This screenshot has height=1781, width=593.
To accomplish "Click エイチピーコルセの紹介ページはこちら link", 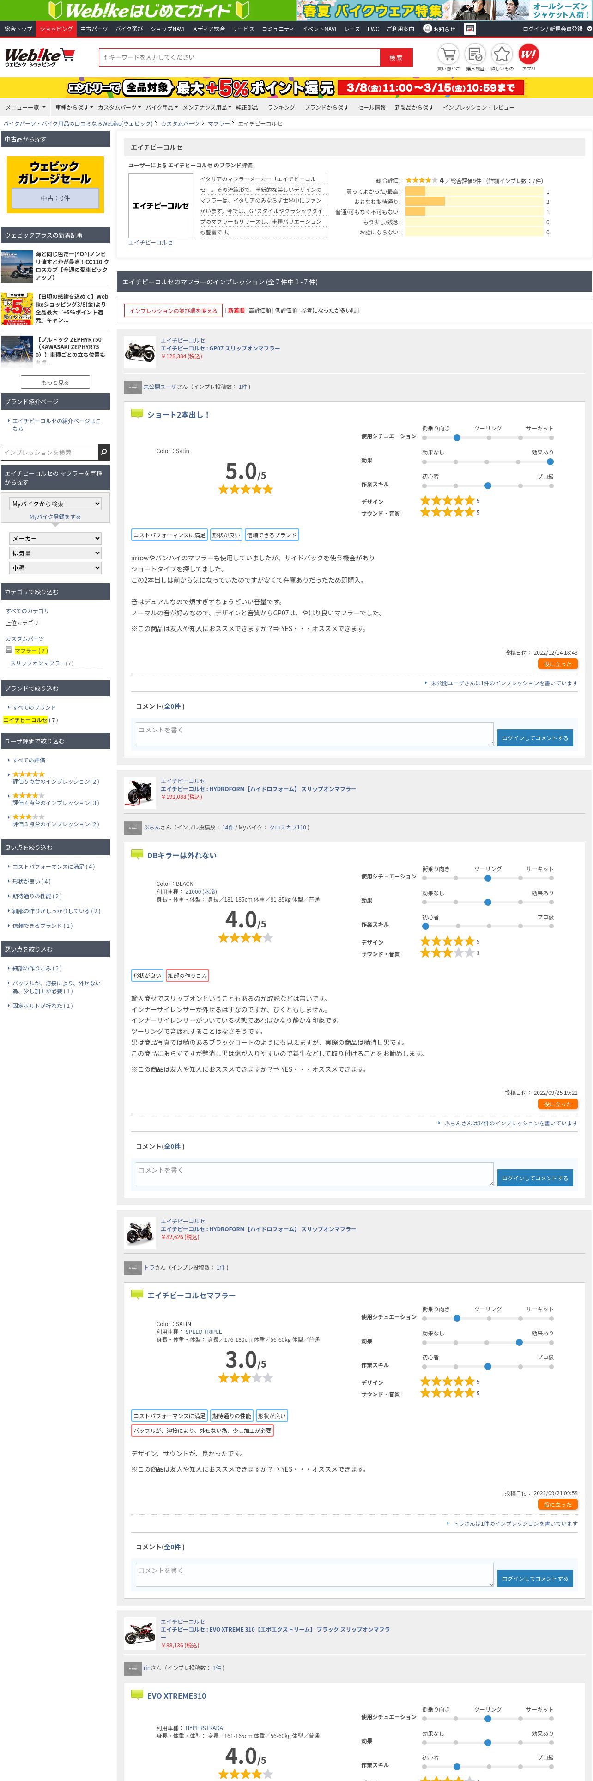I will pyautogui.click(x=56, y=424).
